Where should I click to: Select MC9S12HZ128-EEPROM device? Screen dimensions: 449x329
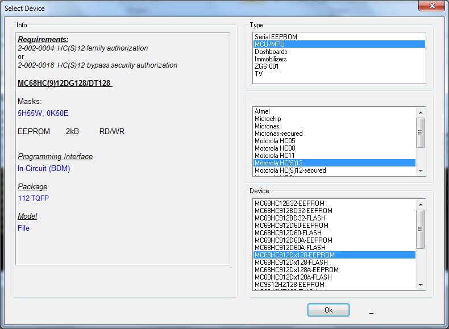tap(289, 285)
